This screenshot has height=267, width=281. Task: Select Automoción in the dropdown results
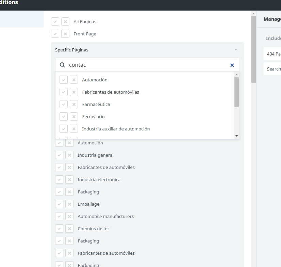click(95, 80)
